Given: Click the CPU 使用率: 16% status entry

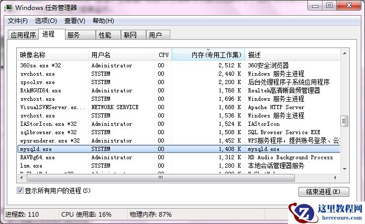Looking at the screenshot, I should tap(86, 214).
